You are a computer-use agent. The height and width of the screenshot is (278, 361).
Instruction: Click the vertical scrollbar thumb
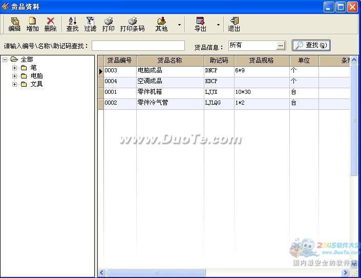354,120
